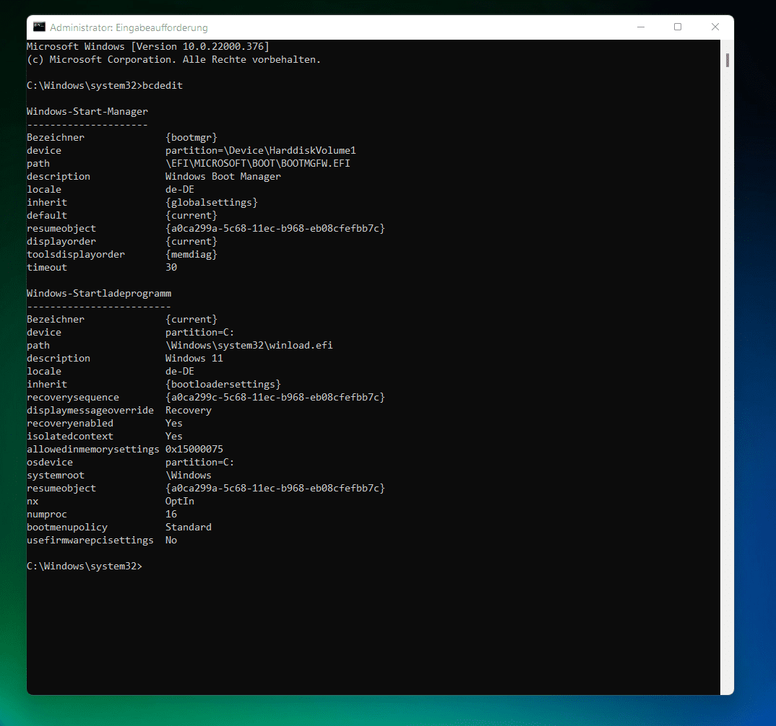Maximize the Eingabeaufforderung window
This screenshot has width=776, height=726.
[678, 27]
